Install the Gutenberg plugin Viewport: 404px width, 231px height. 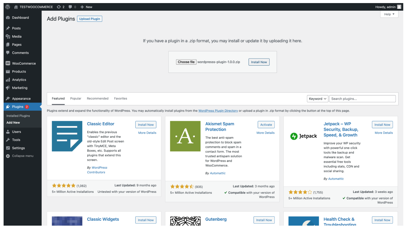[x=264, y=220]
